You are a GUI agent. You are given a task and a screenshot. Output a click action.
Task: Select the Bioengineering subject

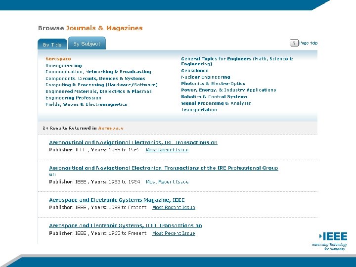[64, 65]
